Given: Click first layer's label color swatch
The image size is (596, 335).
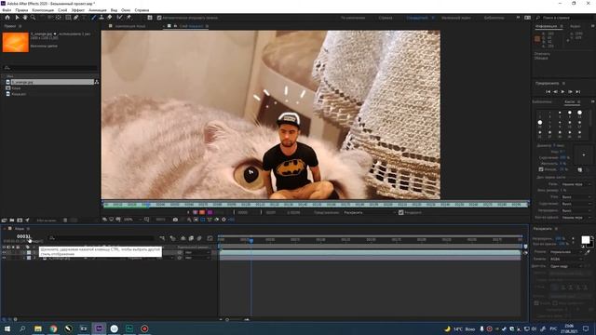Looking at the screenshot, I should pos(29,252).
